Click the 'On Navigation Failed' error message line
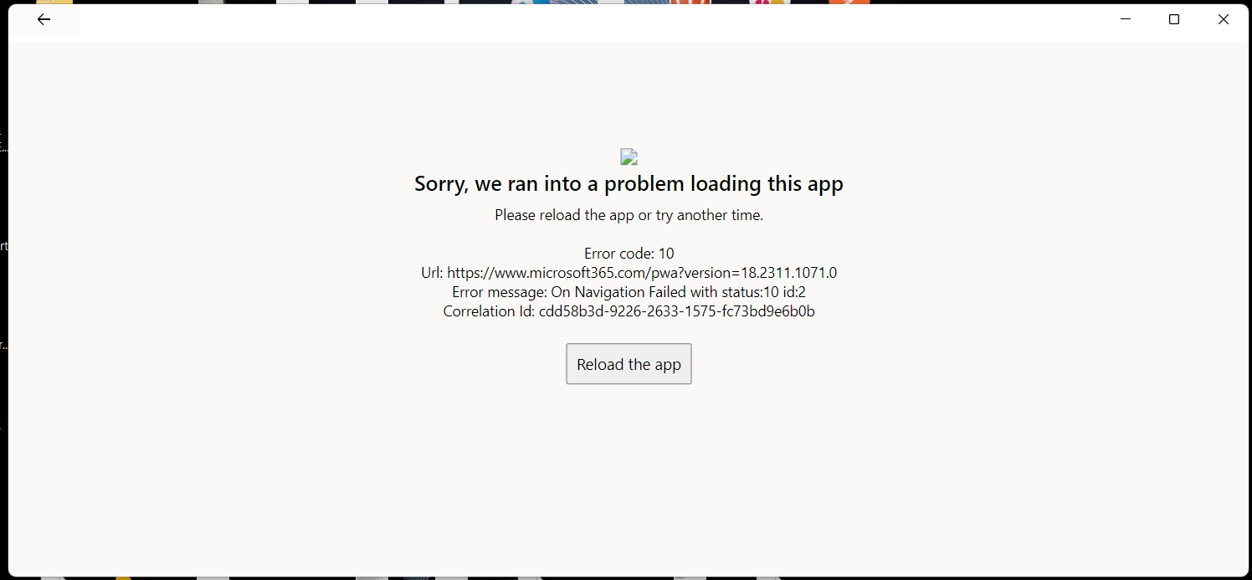 coord(629,292)
